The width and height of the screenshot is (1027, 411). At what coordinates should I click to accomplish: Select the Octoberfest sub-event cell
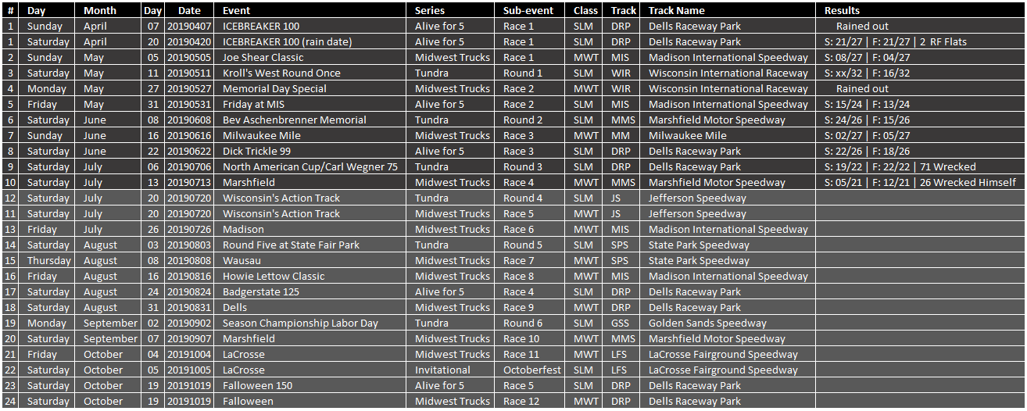(532, 370)
